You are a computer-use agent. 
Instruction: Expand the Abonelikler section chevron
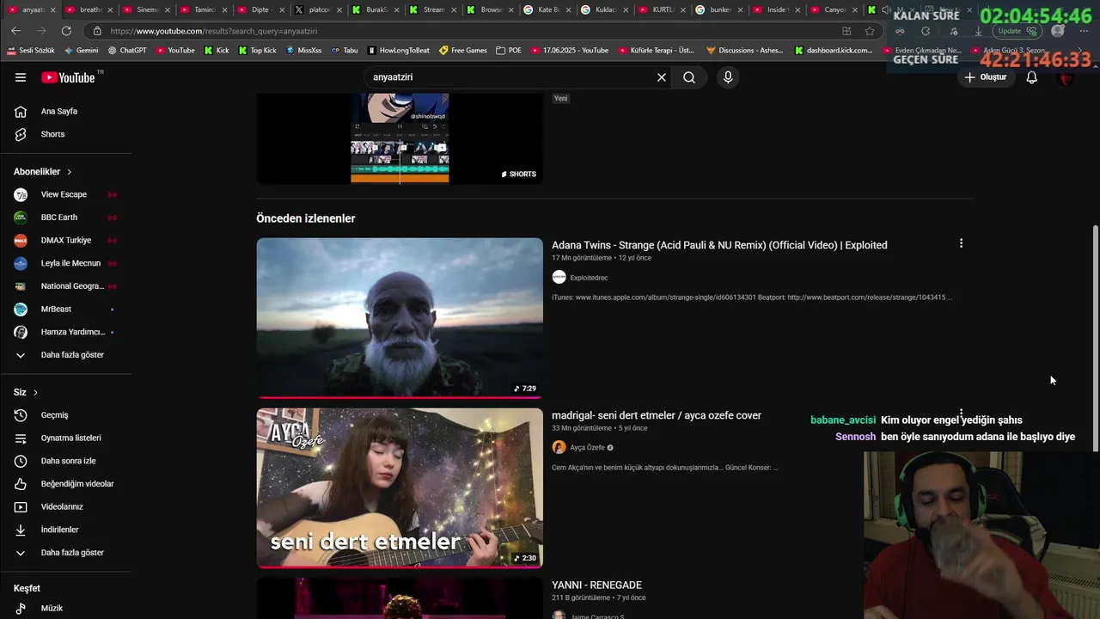click(x=70, y=172)
